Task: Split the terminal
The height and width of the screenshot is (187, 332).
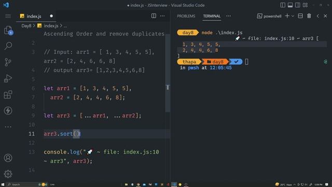Action: (x=300, y=16)
